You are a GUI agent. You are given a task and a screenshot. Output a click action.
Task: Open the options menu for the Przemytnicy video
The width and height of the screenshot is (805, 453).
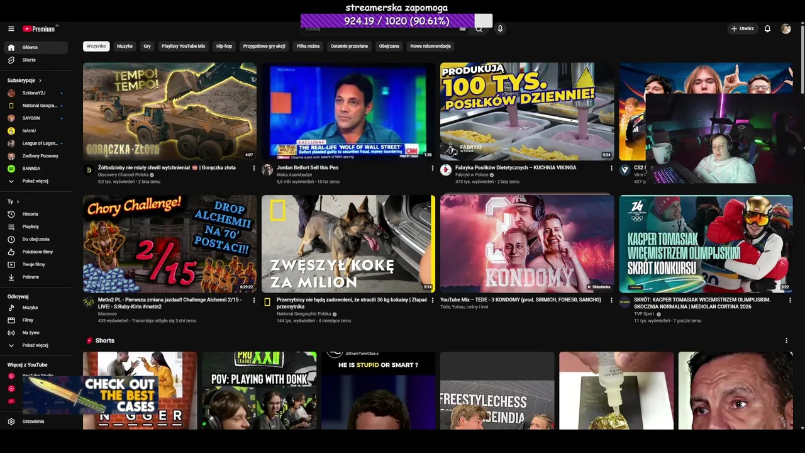coord(433,301)
